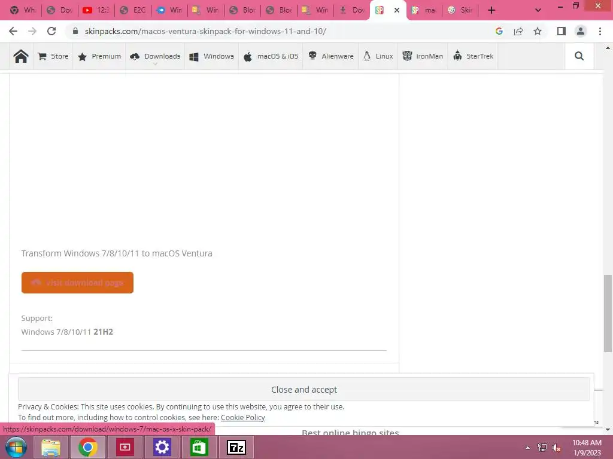Click the Visit download page button
This screenshot has width=613, height=459.
(77, 283)
